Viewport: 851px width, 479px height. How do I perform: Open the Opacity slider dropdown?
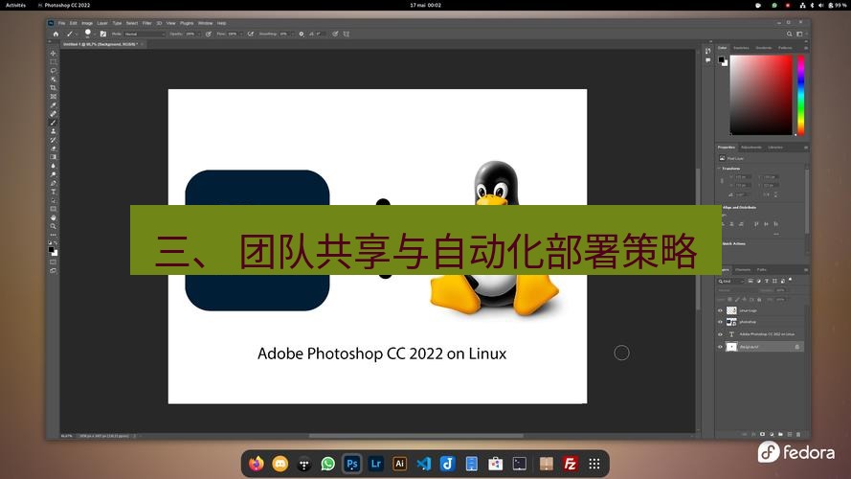(x=199, y=34)
